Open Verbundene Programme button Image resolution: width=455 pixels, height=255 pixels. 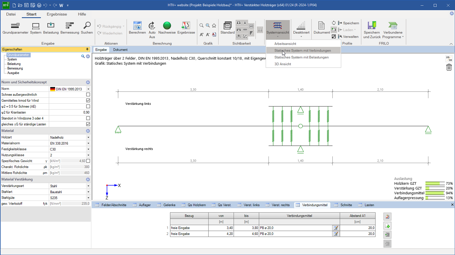click(x=393, y=30)
